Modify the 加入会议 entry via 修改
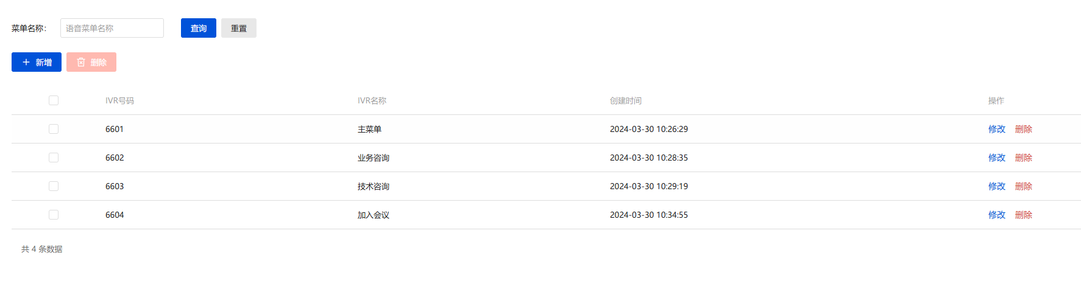 click(x=996, y=215)
